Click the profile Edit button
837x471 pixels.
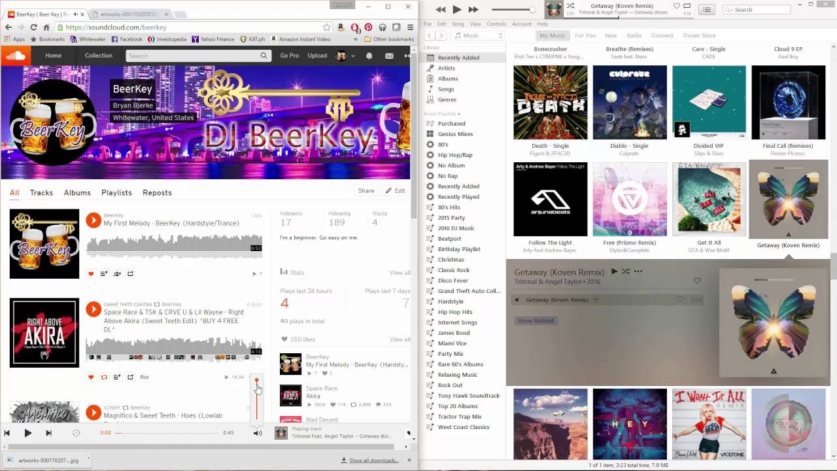click(x=396, y=191)
